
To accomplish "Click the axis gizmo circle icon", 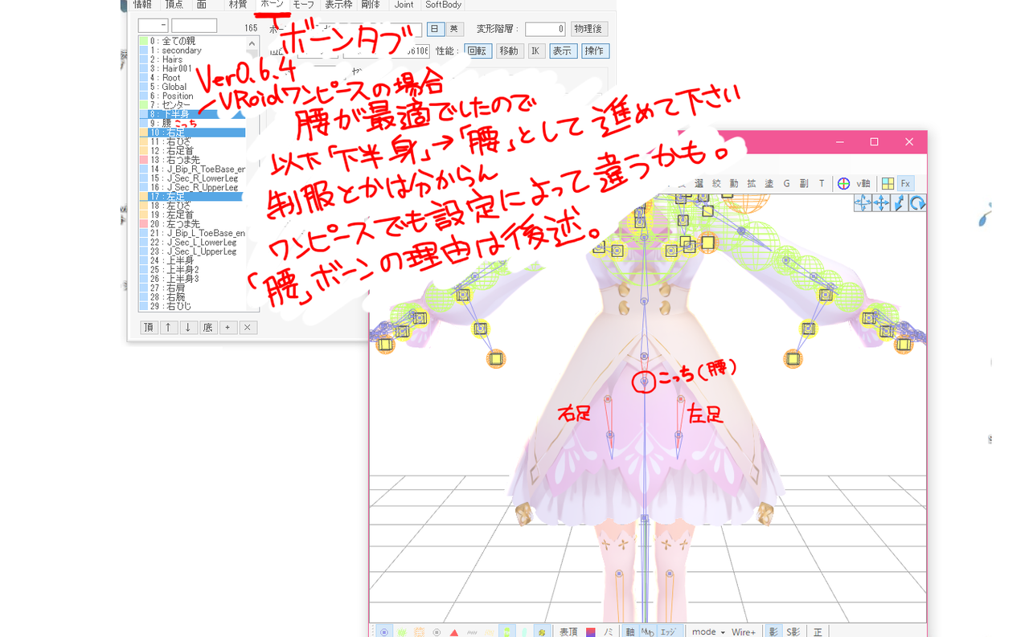I will 844,183.
